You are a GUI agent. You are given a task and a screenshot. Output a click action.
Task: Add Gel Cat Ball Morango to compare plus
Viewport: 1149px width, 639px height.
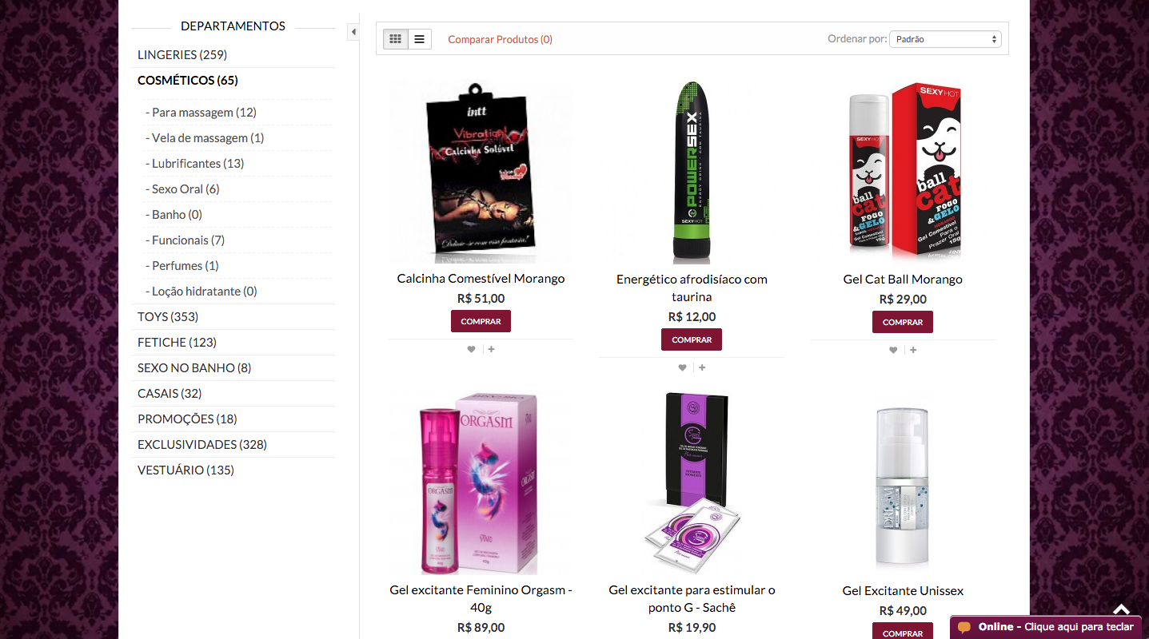(x=913, y=350)
